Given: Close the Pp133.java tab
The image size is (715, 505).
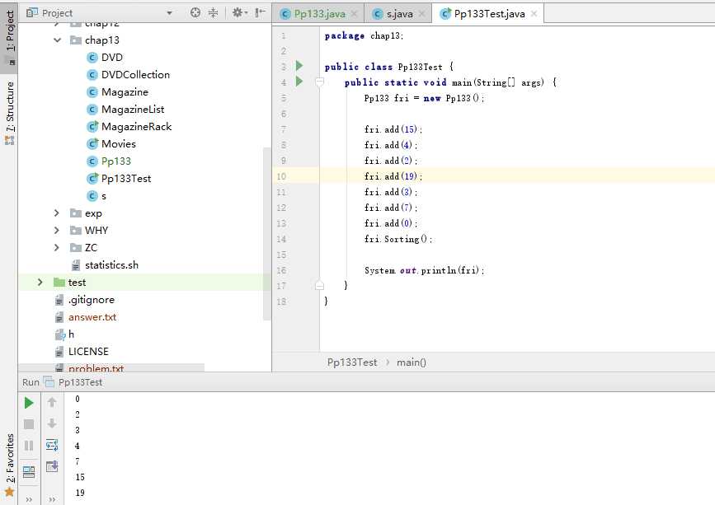Looking at the screenshot, I should tap(355, 14).
